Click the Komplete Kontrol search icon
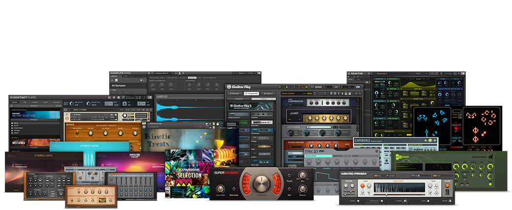Screen dimensions: 512x210 pos(149,73)
